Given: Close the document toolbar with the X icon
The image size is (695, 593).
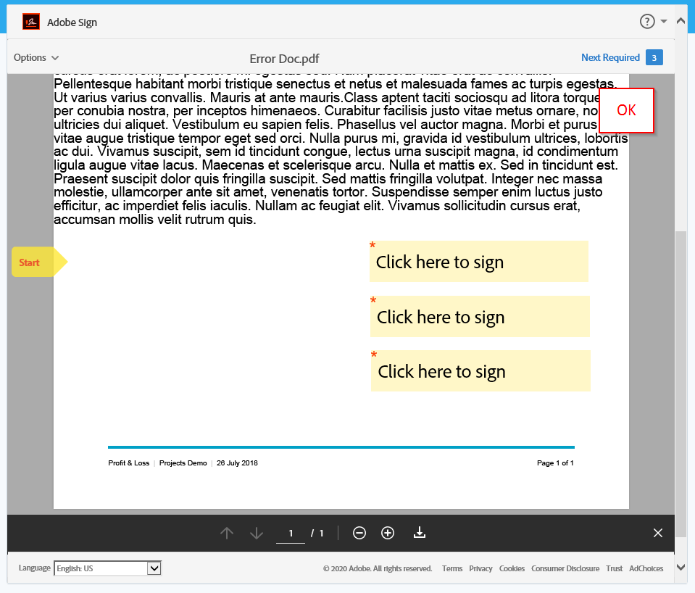Looking at the screenshot, I should coord(657,533).
